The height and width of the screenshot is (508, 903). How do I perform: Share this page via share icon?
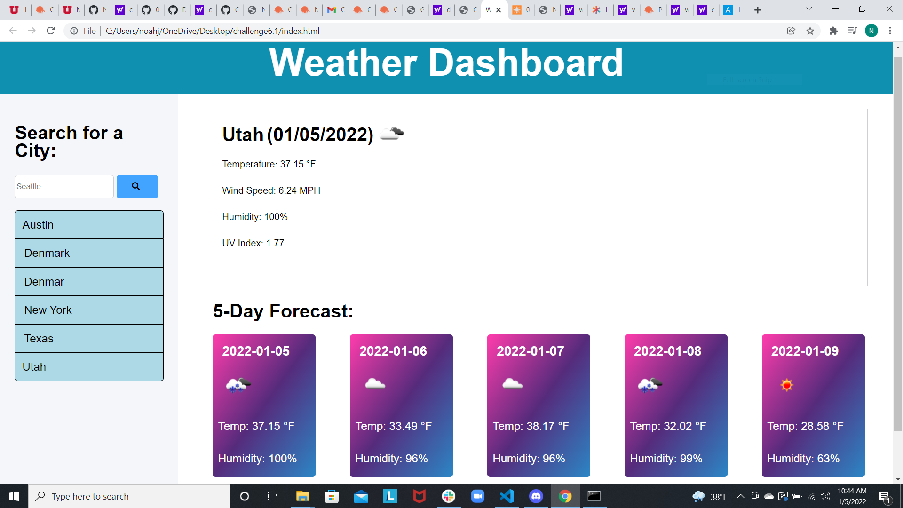click(x=791, y=31)
